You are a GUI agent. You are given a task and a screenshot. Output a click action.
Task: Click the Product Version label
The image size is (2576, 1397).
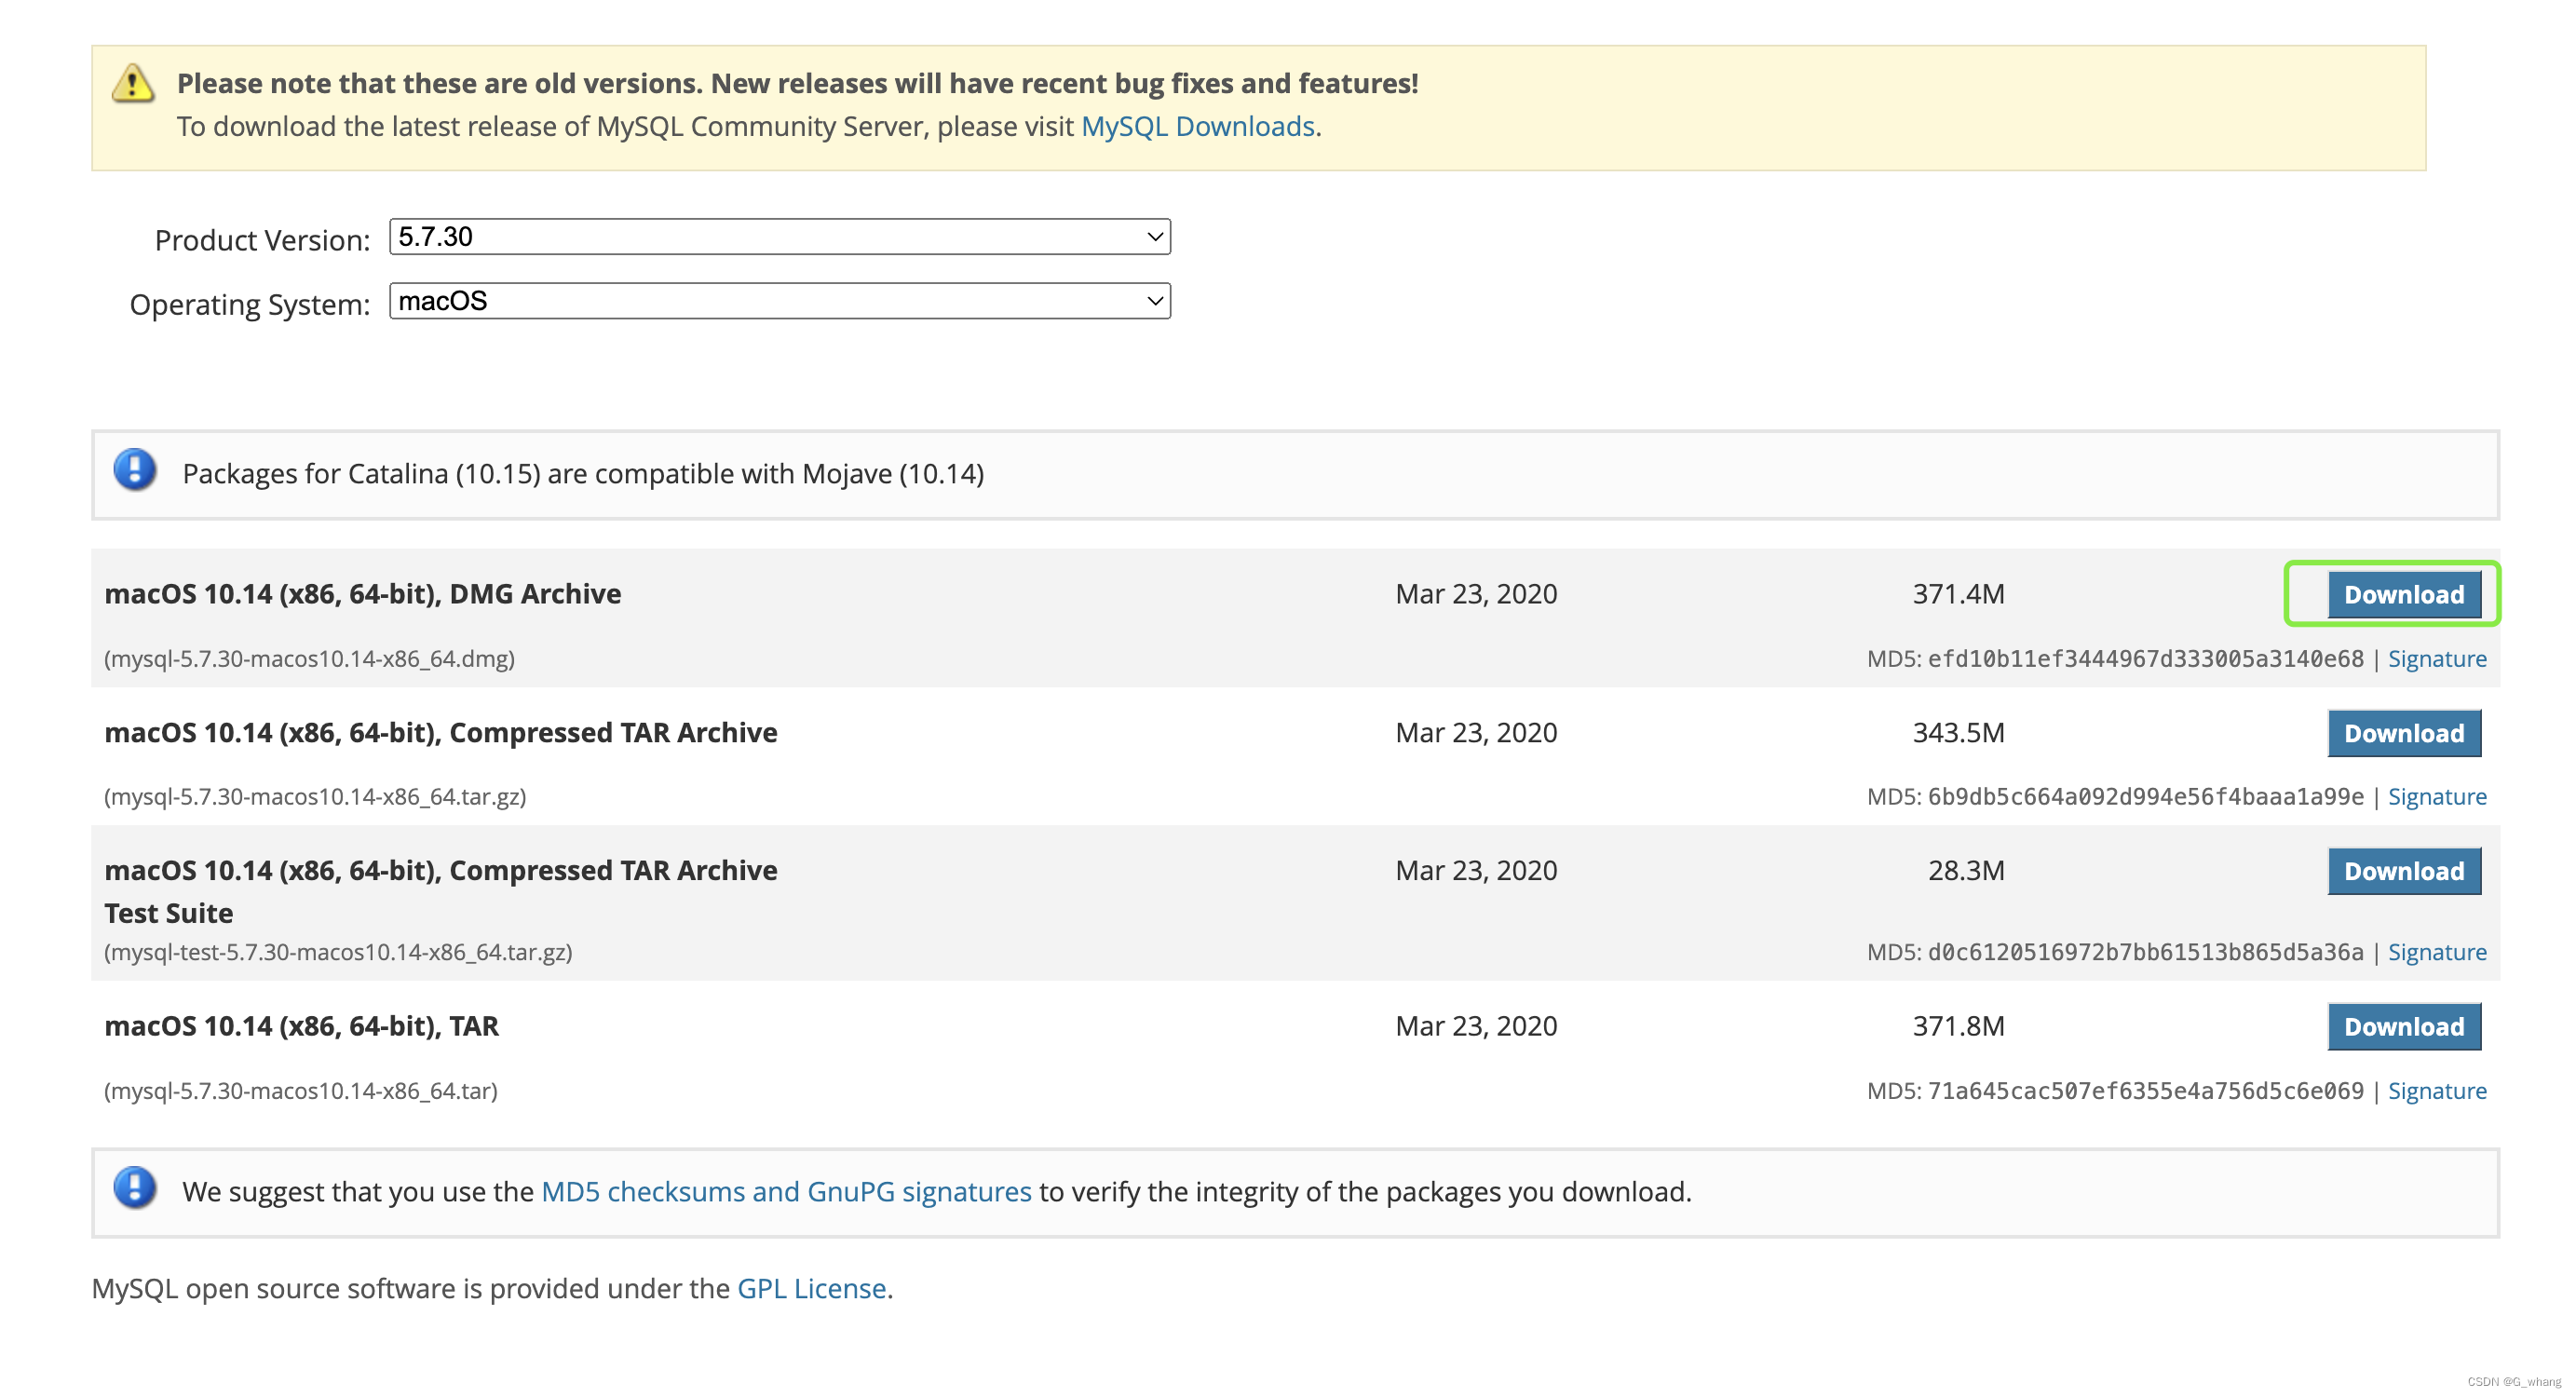[x=262, y=240]
